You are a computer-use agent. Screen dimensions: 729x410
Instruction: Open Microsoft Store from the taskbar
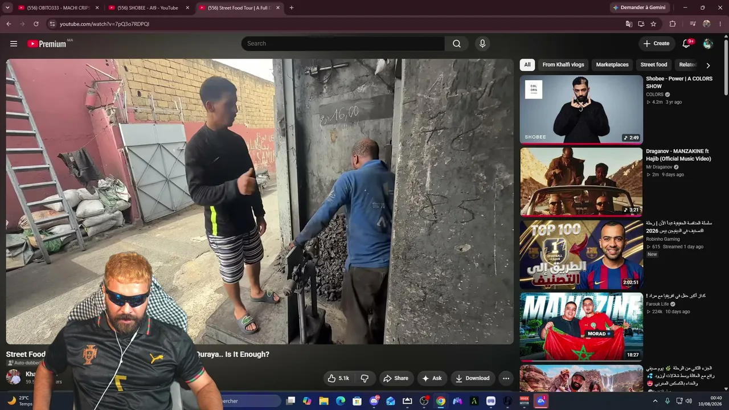(357, 401)
